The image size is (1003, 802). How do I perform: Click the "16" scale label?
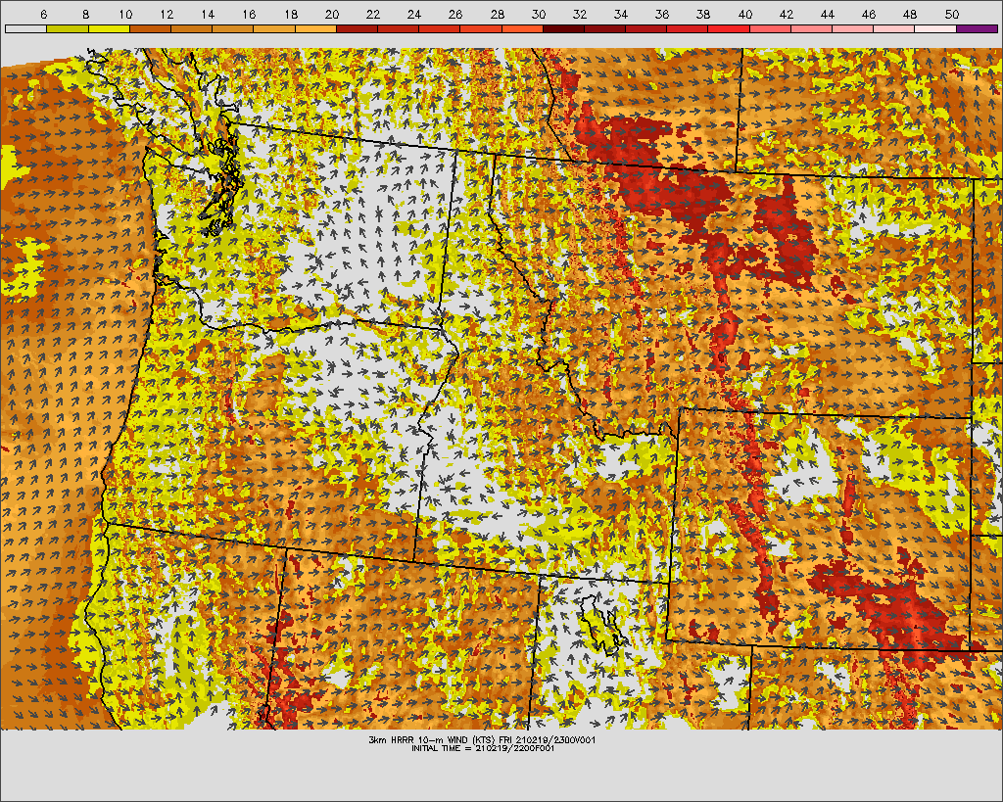tap(250, 14)
